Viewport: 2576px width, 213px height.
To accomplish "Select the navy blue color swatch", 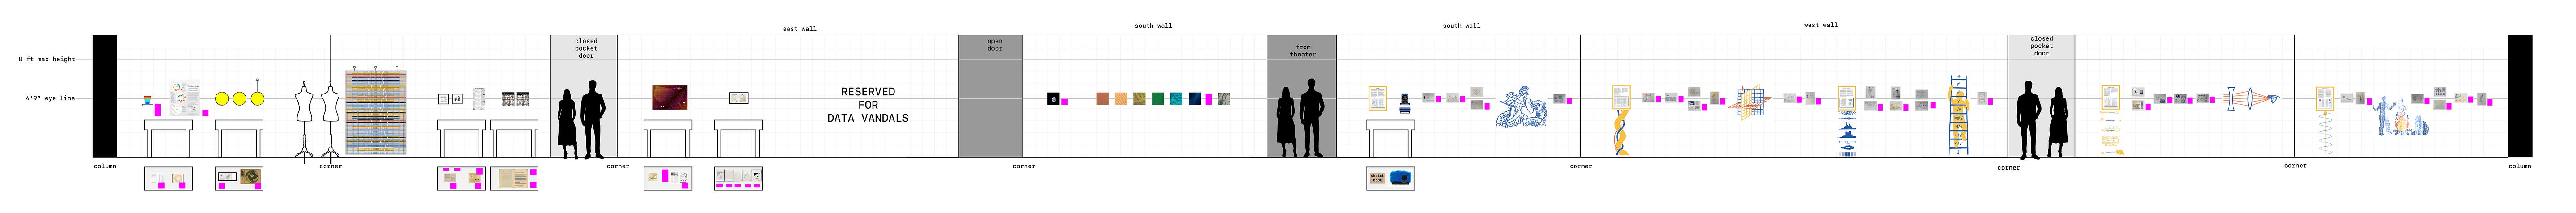I will tap(1195, 99).
